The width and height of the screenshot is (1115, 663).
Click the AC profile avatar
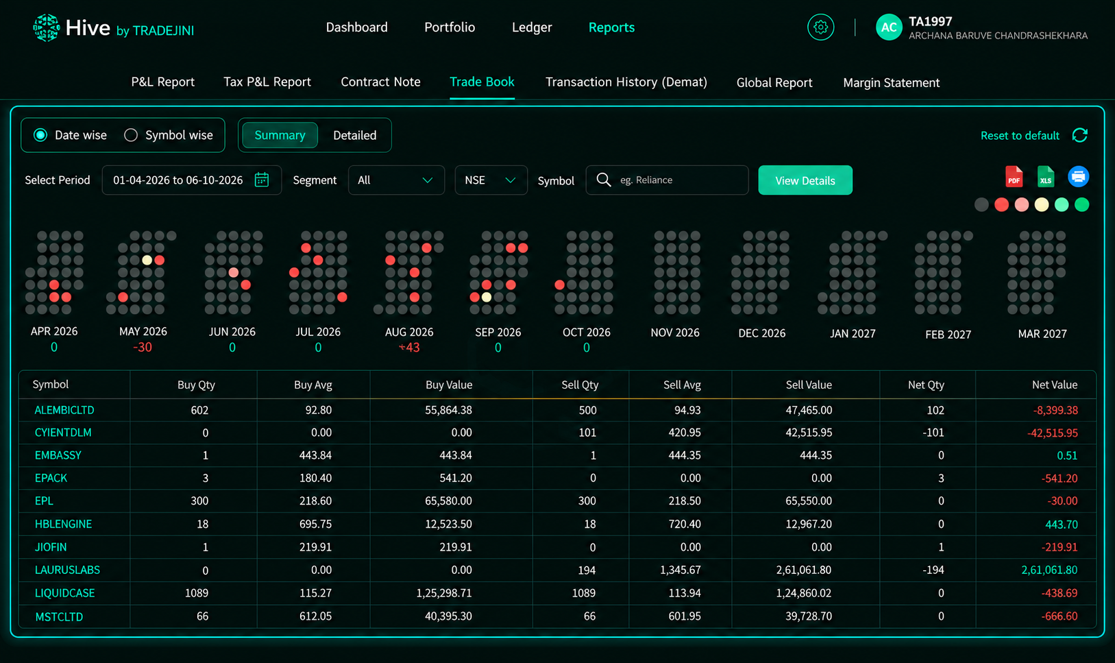pos(889,27)
